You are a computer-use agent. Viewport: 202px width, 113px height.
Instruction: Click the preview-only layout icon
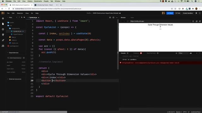(113, 18)
